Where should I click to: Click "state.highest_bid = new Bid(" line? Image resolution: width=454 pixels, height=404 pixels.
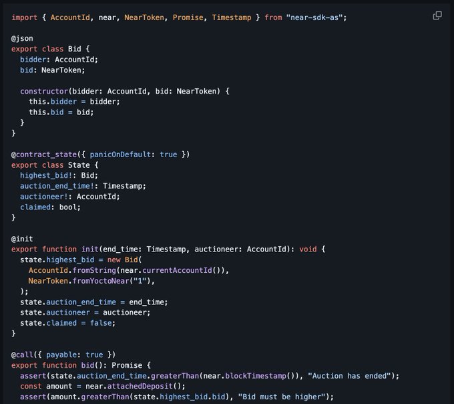click(x=81, y=260)
